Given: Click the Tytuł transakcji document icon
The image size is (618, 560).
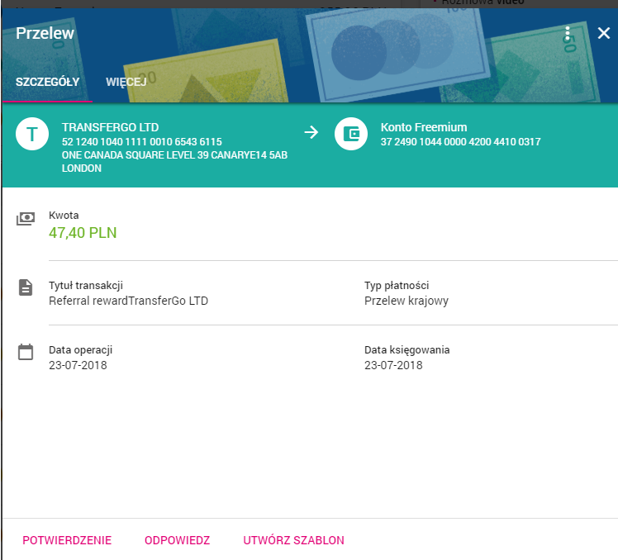Looking at the screenshot, I should coord(26,287).
